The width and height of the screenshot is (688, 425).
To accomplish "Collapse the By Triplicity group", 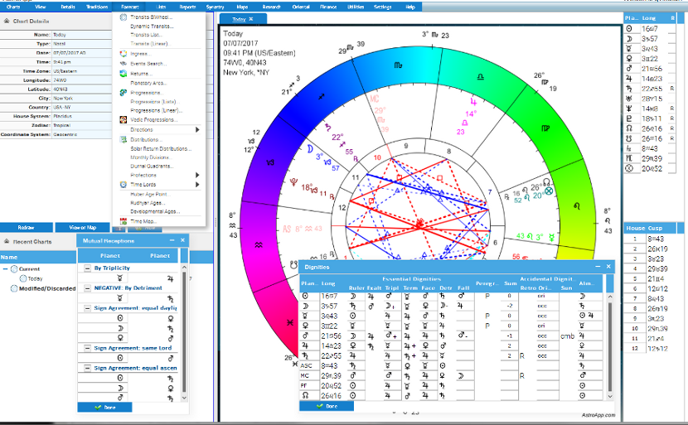I will [x=88, y=268].
